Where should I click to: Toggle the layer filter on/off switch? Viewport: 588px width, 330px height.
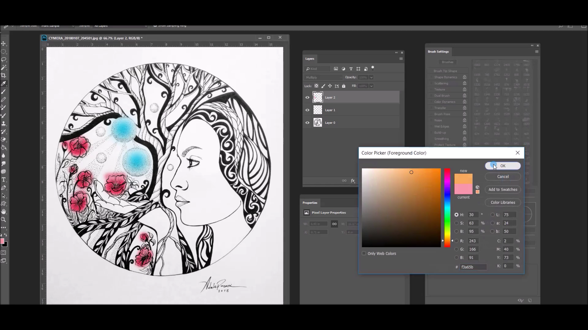tap(373, 68)
